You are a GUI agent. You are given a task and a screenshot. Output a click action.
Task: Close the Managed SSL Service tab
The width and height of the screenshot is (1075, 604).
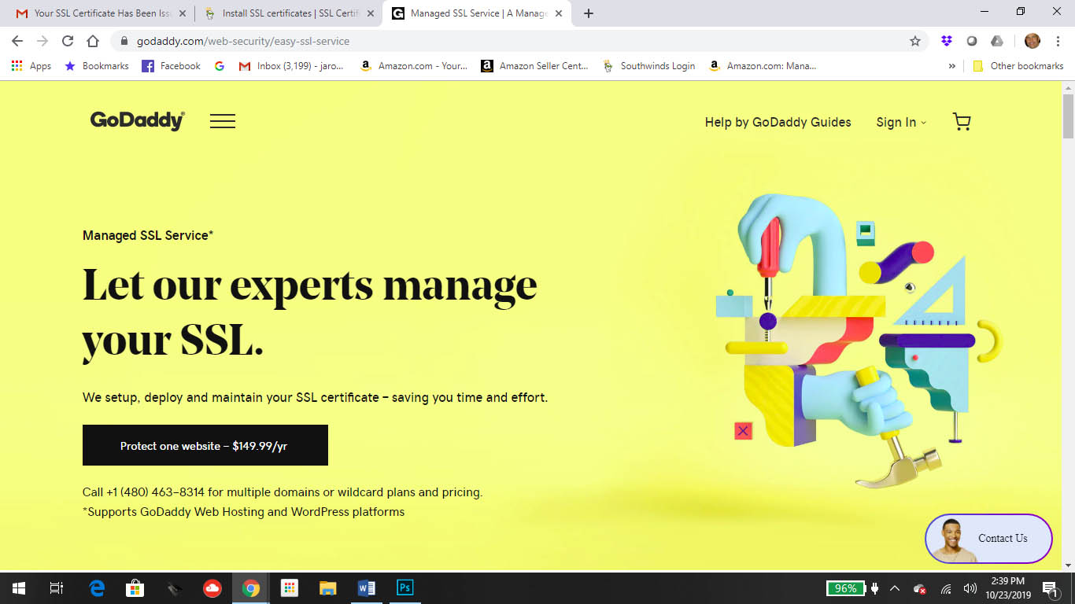click(x=559, y=13)
